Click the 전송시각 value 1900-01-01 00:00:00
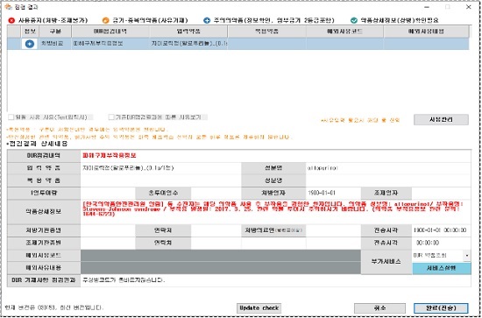This screenshot has width=482, height=318. pos(440,230)
